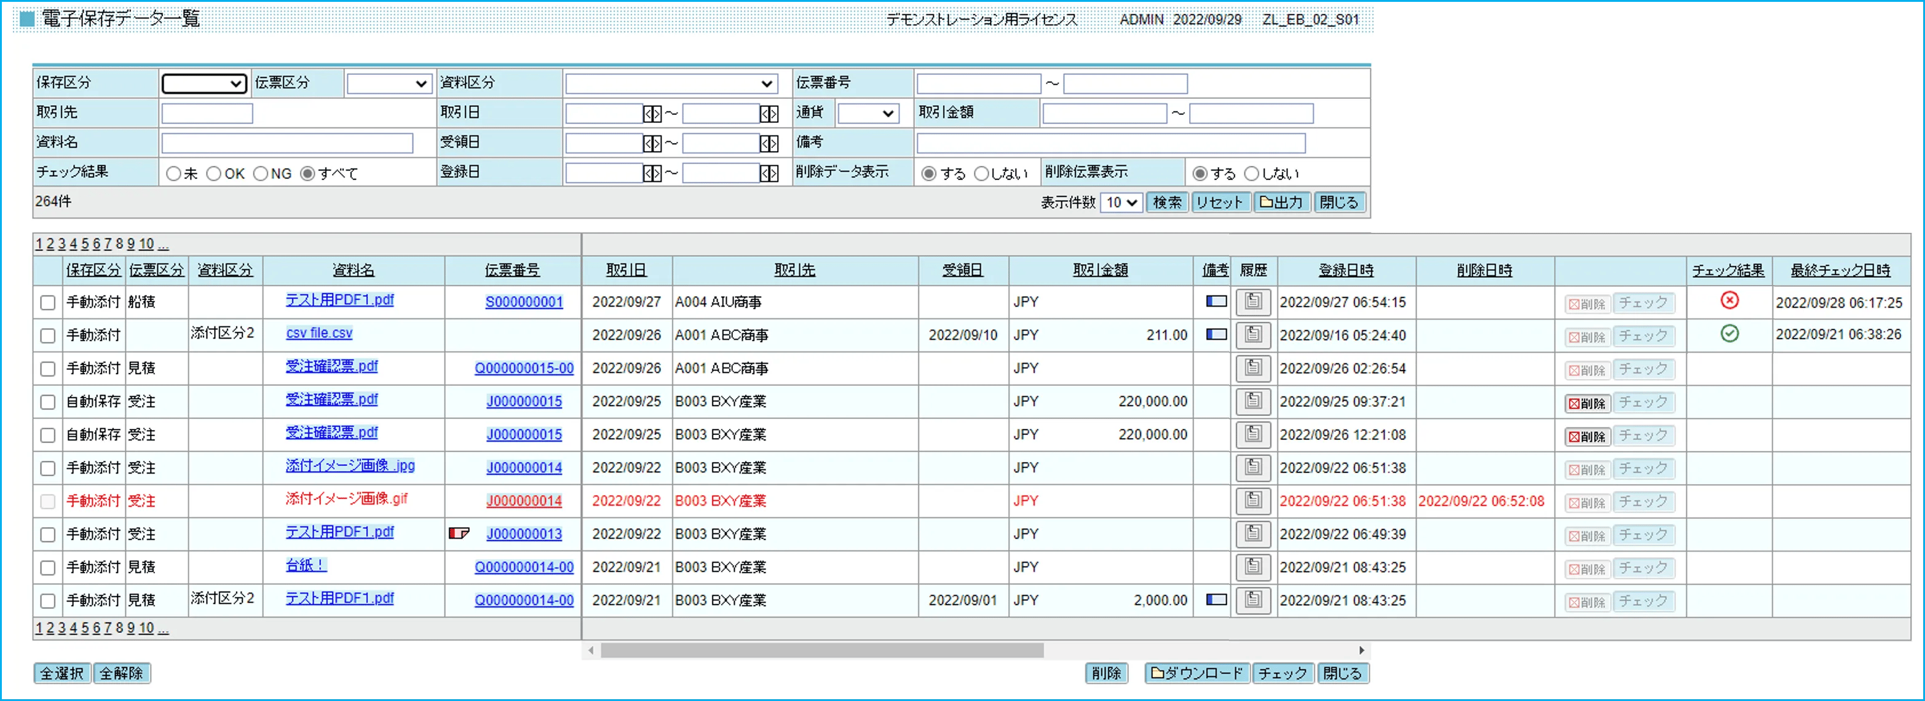Click the 検索 search button

click(x=1166, y=202)
